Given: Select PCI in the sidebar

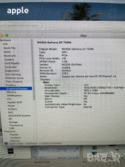Looking at the screenshot, I should point(9,99).
